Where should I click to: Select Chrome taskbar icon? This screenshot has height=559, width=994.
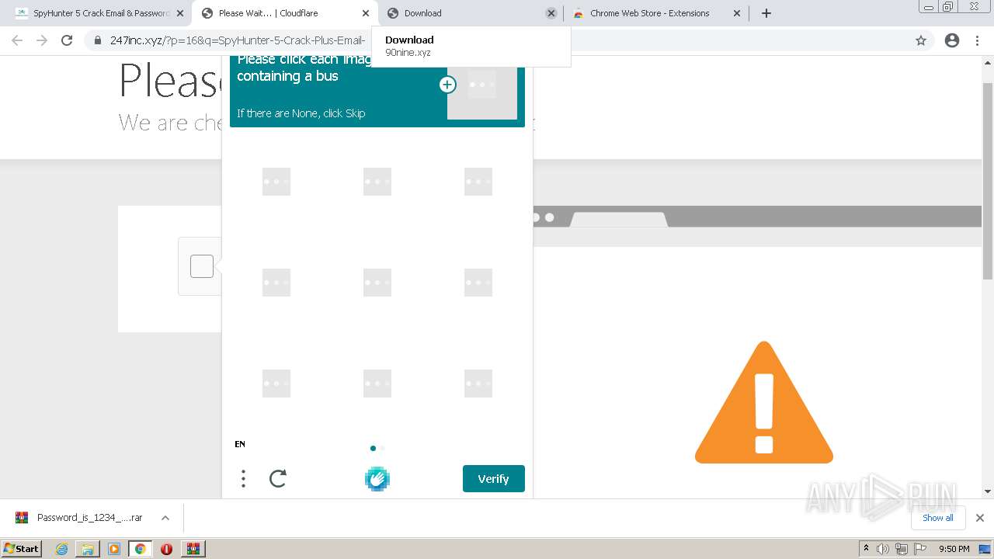141,549
